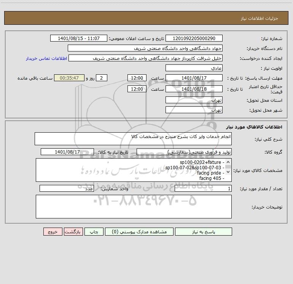293x284 pixels.
Task: Select quantity field showing 1
Action: (203, 188)
